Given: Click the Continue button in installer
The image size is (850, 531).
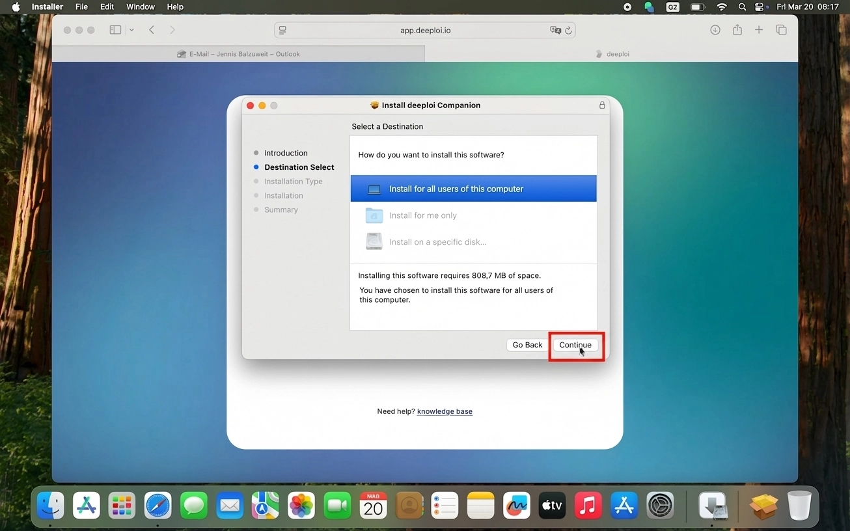Looking at the screenshot, I should (575, 345).
